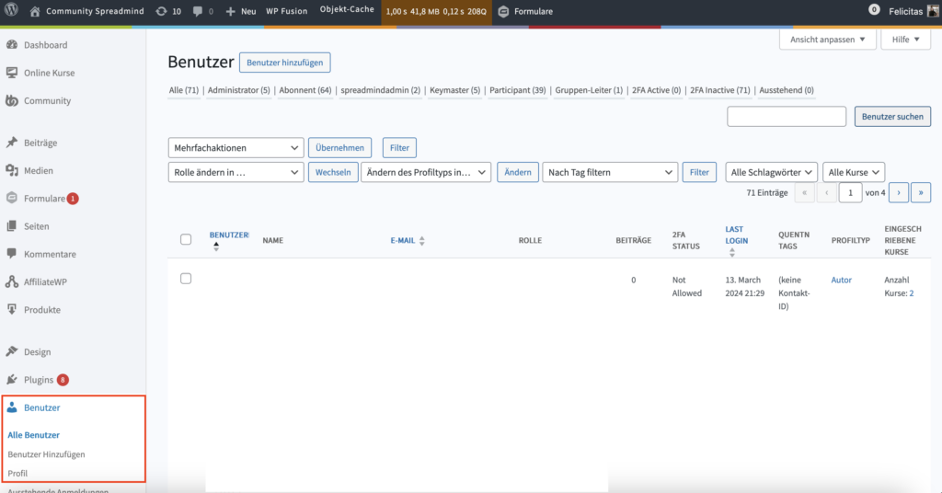942x493 pixels.
Task: Click the comments bubble icon in admin bar
Action: click(198, 11)
